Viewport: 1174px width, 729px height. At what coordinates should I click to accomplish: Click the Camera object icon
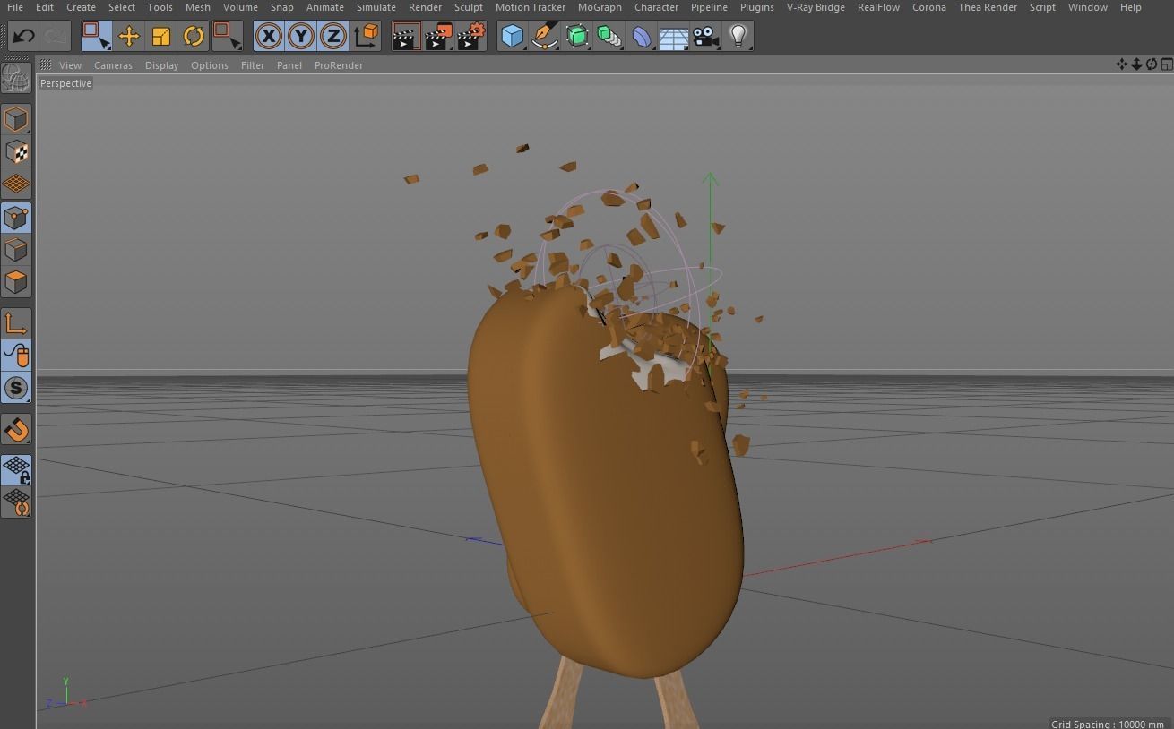click(x=706, y=37)
